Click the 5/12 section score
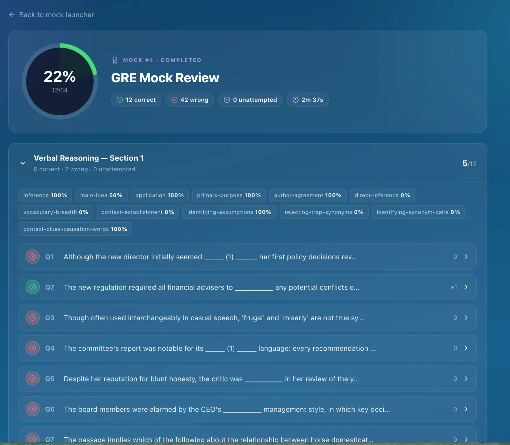Screen dimensions: 510x445 pos(470,164)
